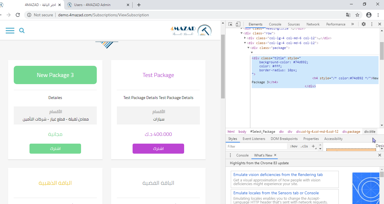
Task: Toggle the :hov element state panel
Action: click(294, 146)
